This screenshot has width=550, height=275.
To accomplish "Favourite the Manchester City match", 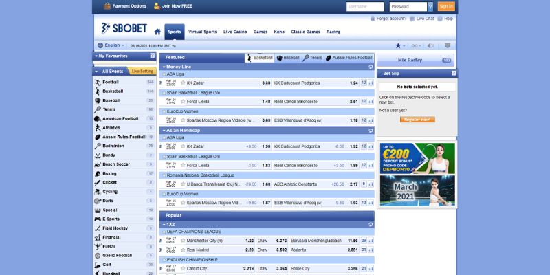I will pyautogui.click(x=183, y=241).
